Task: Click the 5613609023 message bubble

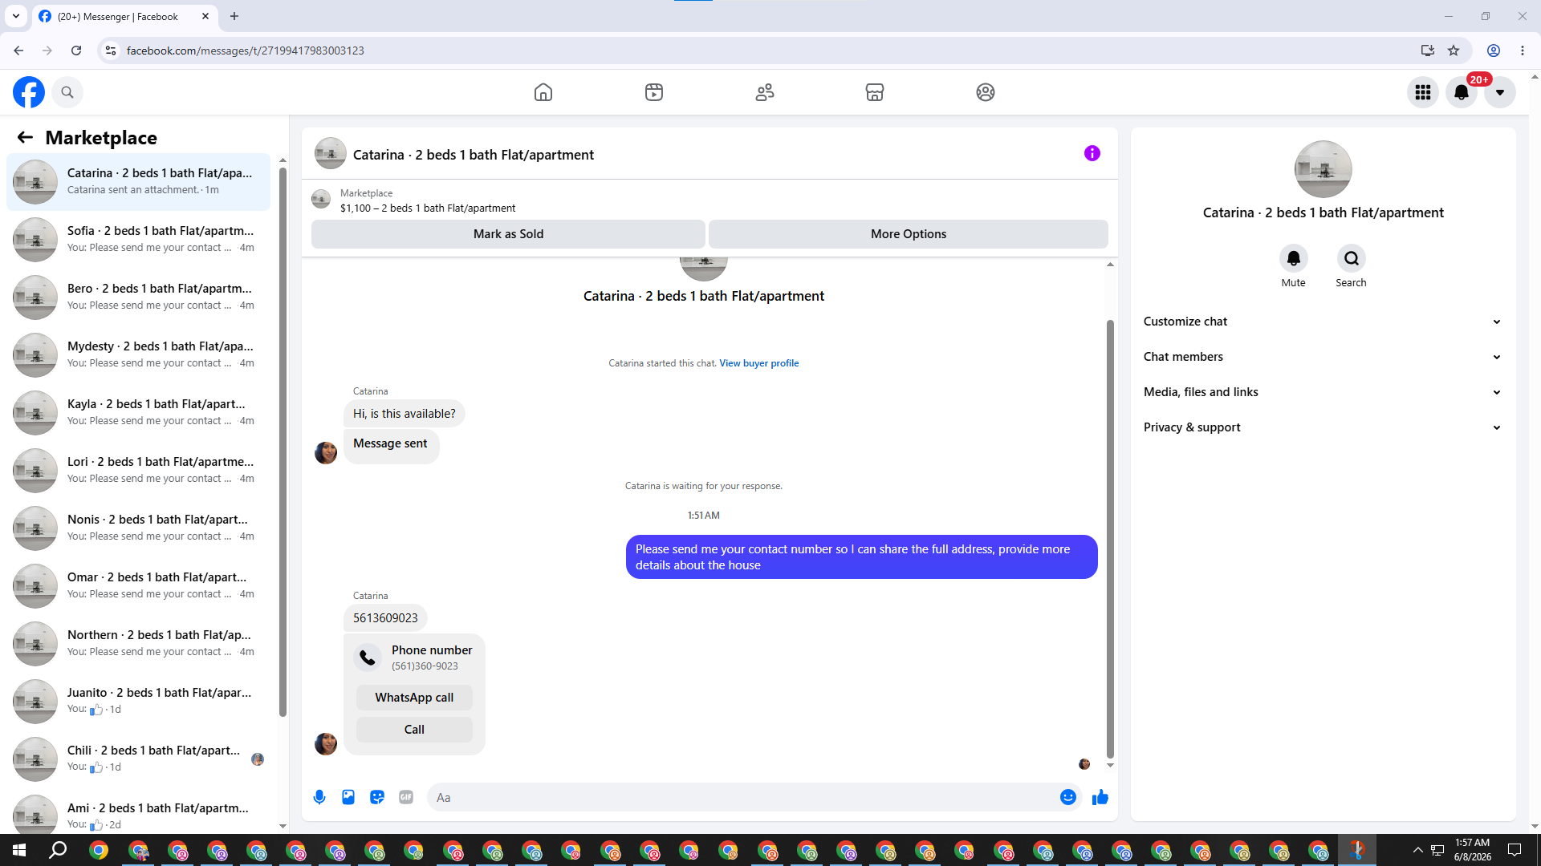Action: point(385,618)
